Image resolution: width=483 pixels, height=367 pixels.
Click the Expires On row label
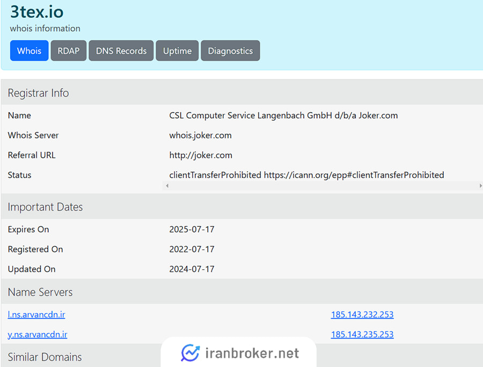28,229
